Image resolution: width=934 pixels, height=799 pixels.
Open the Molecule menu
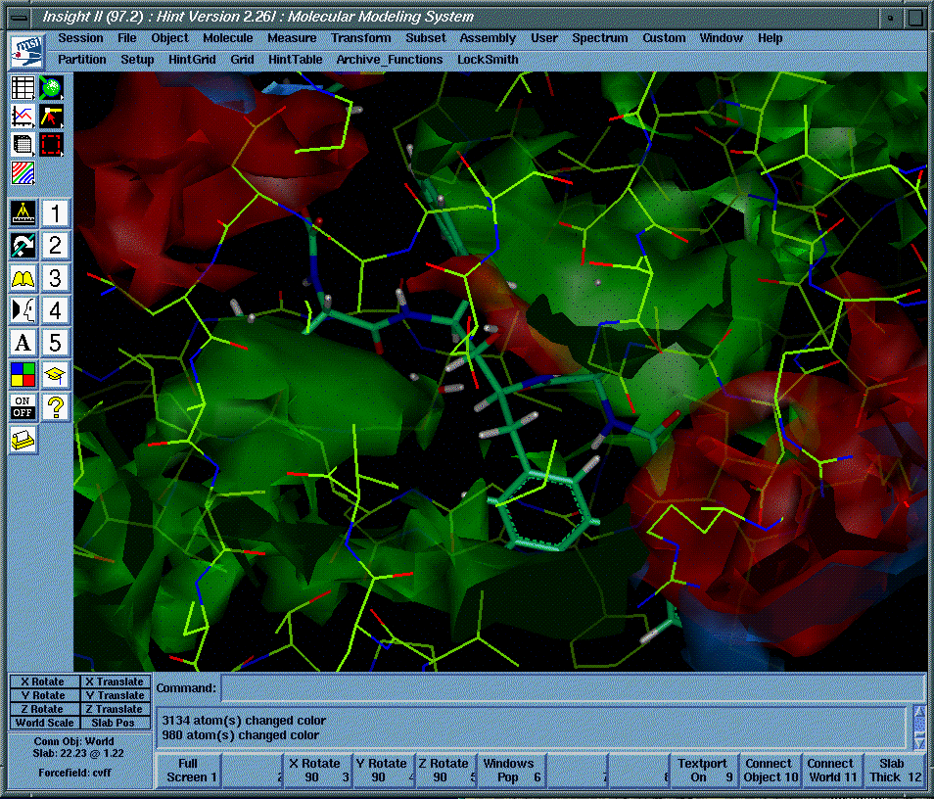click(x=227, y=38)
